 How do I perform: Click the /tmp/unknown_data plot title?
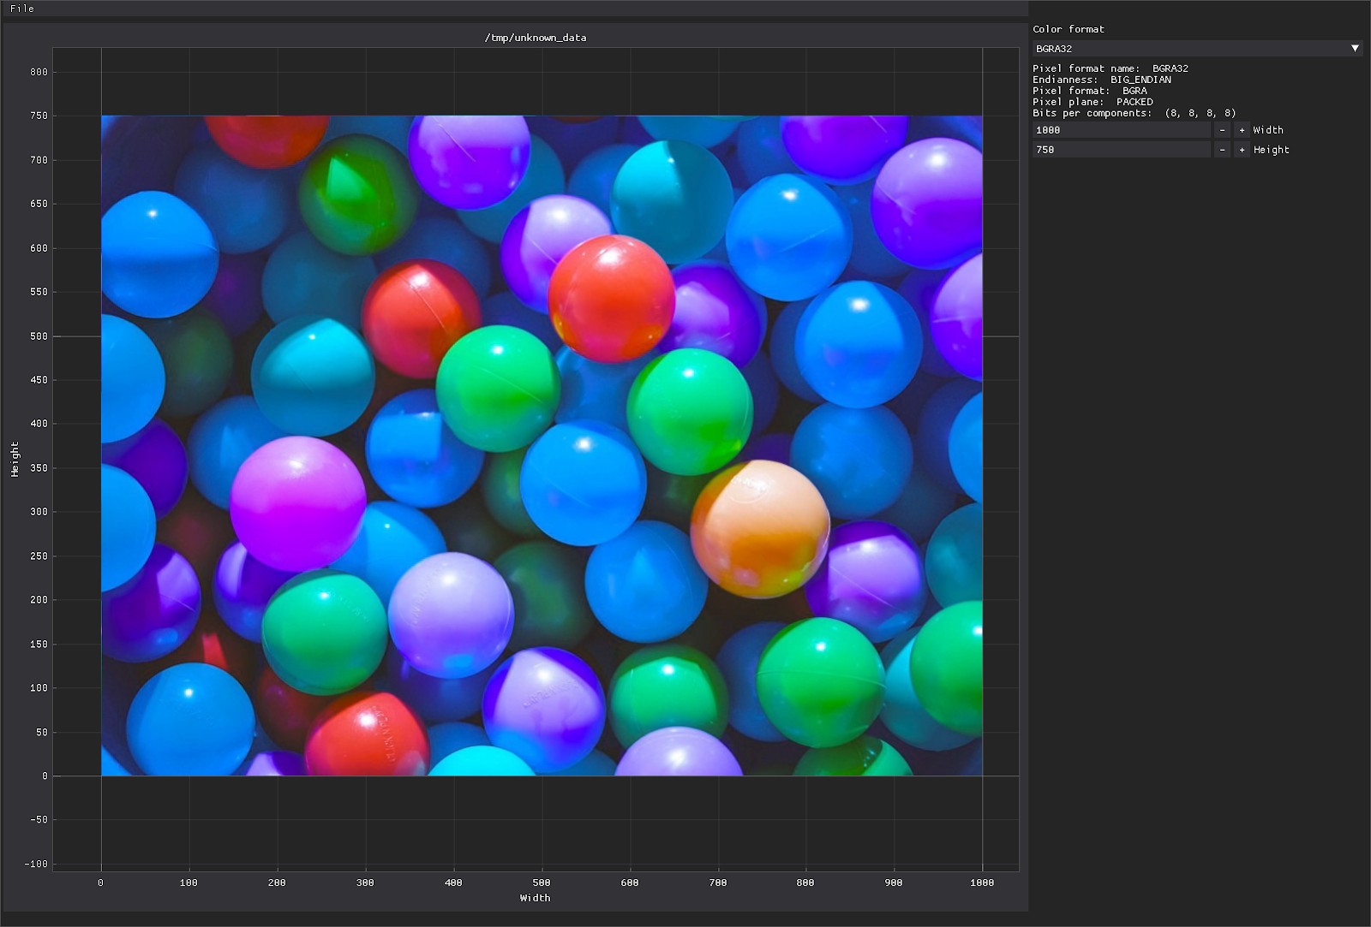pyautogui.click(x=536, y=38)
